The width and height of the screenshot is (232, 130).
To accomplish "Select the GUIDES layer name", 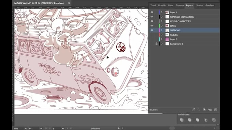I will pos(174,35).
